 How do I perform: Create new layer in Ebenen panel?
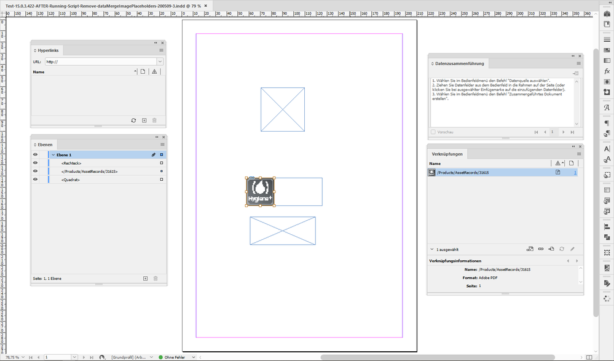pyautogui.click(x=145, y=279)
